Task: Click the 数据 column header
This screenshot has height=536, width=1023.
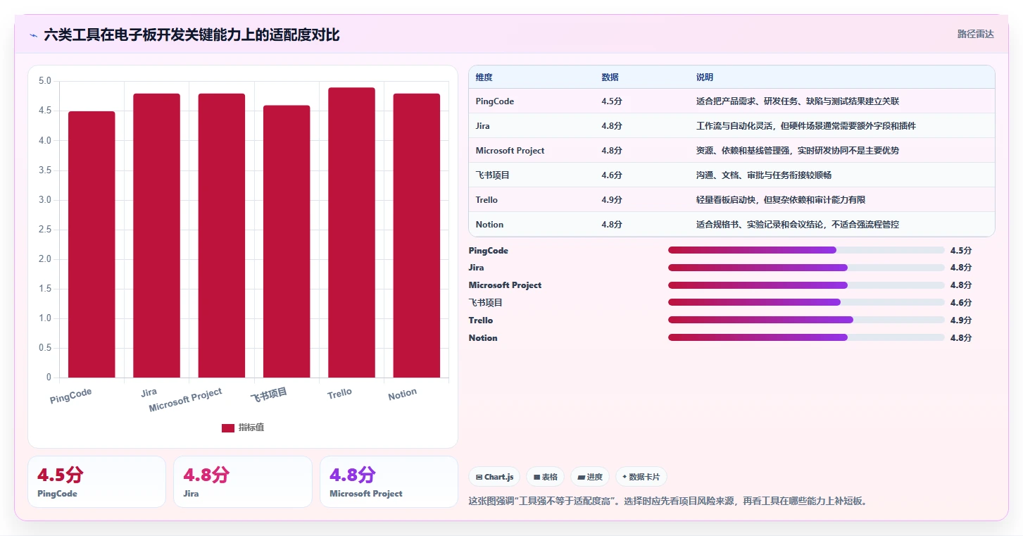Action: 610,77
